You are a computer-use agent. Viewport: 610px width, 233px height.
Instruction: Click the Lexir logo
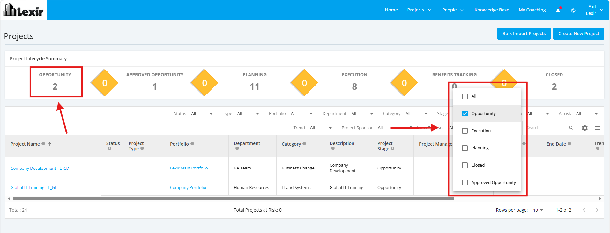pyautogui.click(x=23, y=10)
